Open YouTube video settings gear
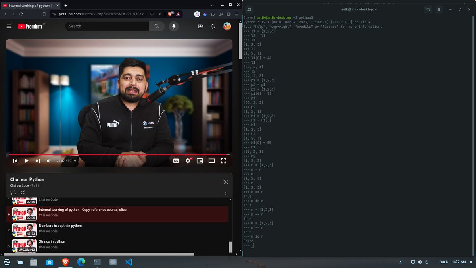476x268 pixels. (x=188, y=161)
